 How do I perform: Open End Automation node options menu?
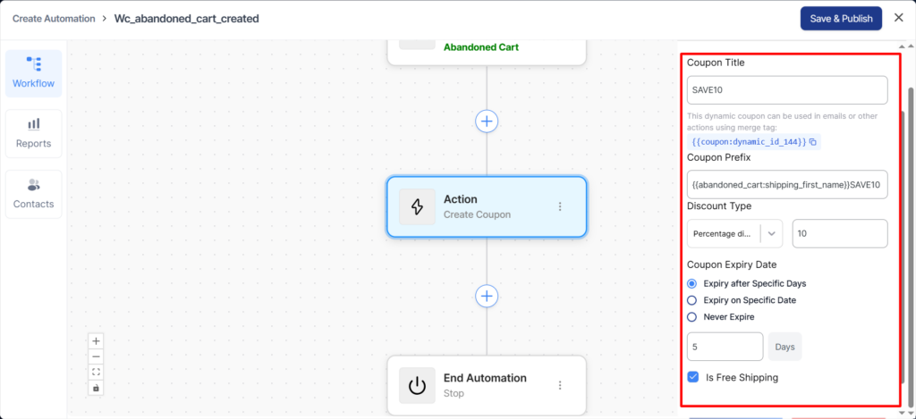click(x=561, y=385)
